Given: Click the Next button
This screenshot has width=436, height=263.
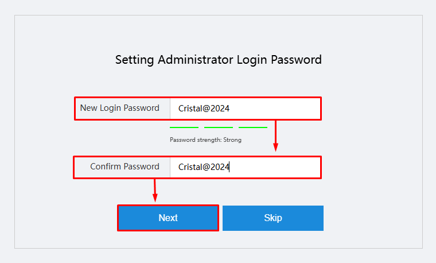Looking at the screenshot, I should coord(168,218).
